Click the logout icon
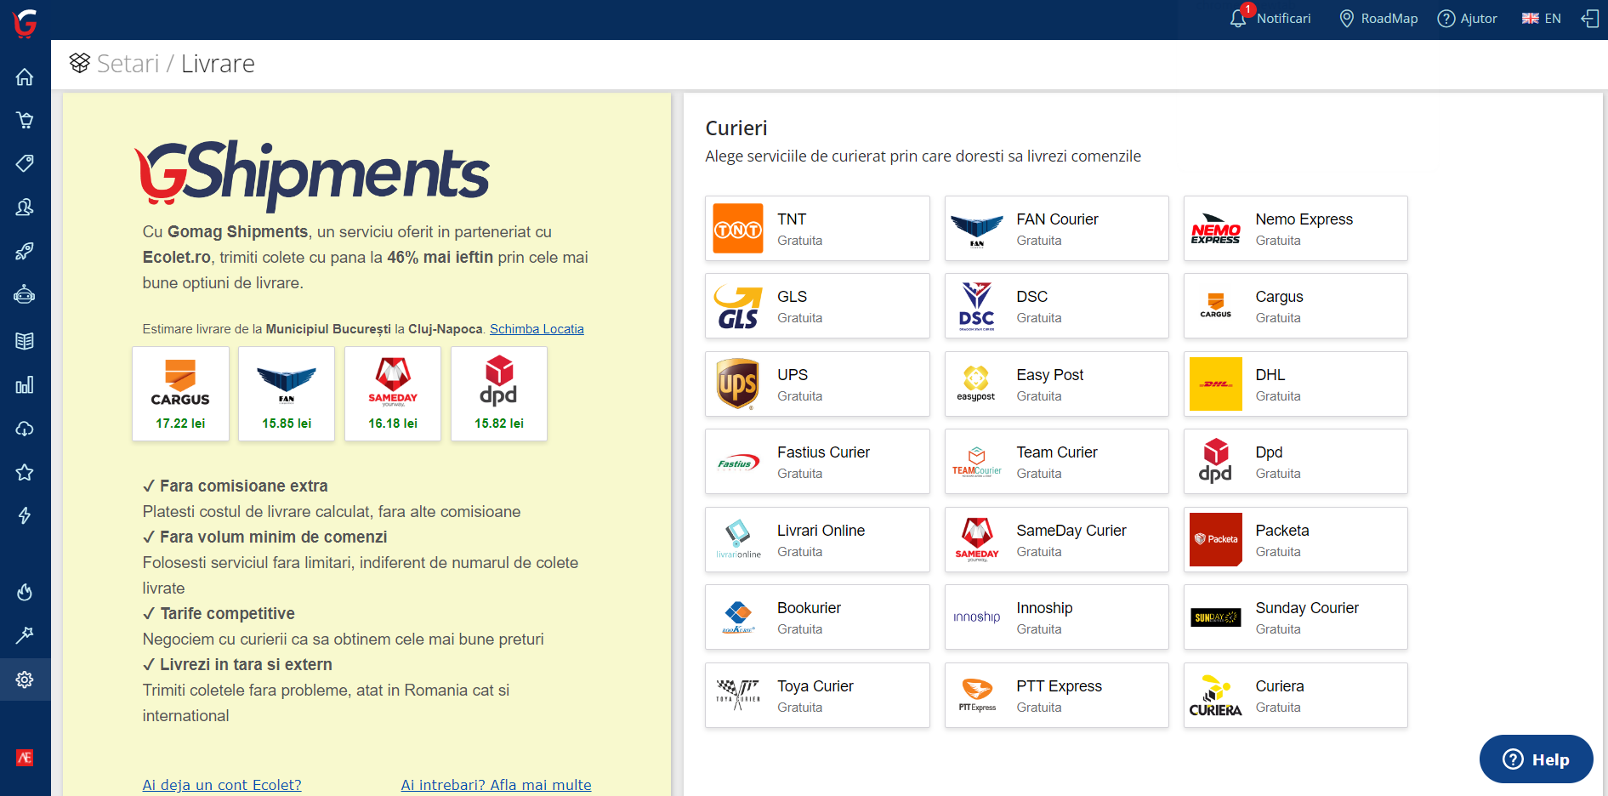 point(1589,18)
